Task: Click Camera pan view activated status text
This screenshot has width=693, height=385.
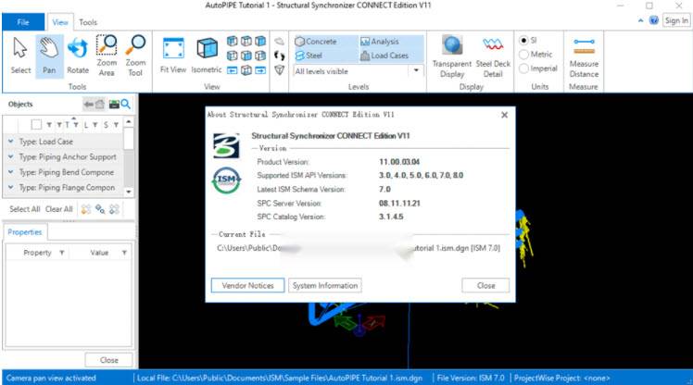Action: tap(51, 378)
